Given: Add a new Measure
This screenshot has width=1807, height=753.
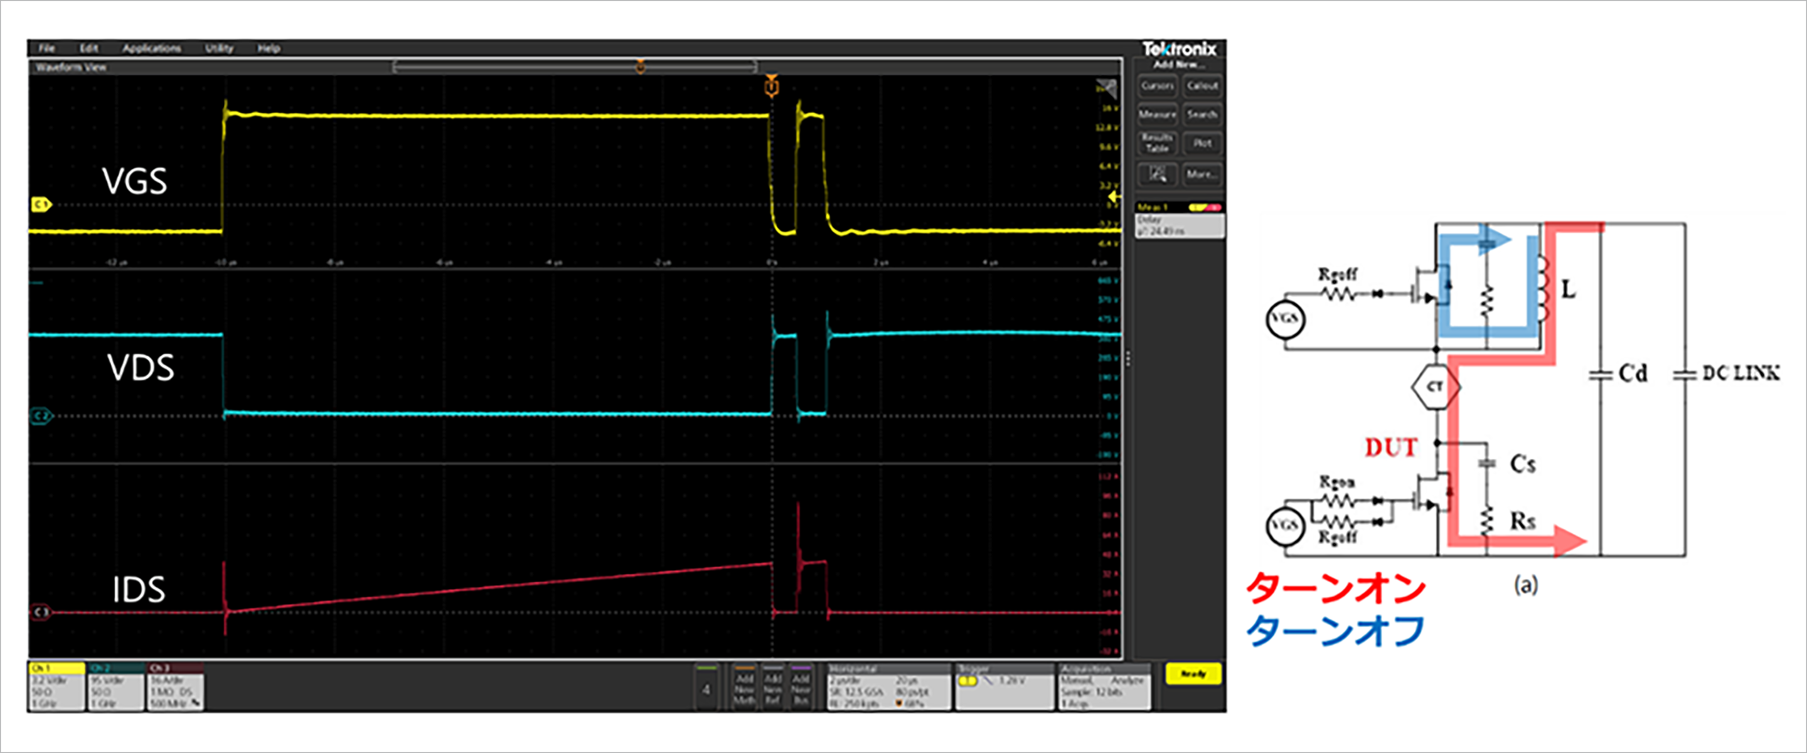Looking at the screenshot, I should [x=1158, y=114].
